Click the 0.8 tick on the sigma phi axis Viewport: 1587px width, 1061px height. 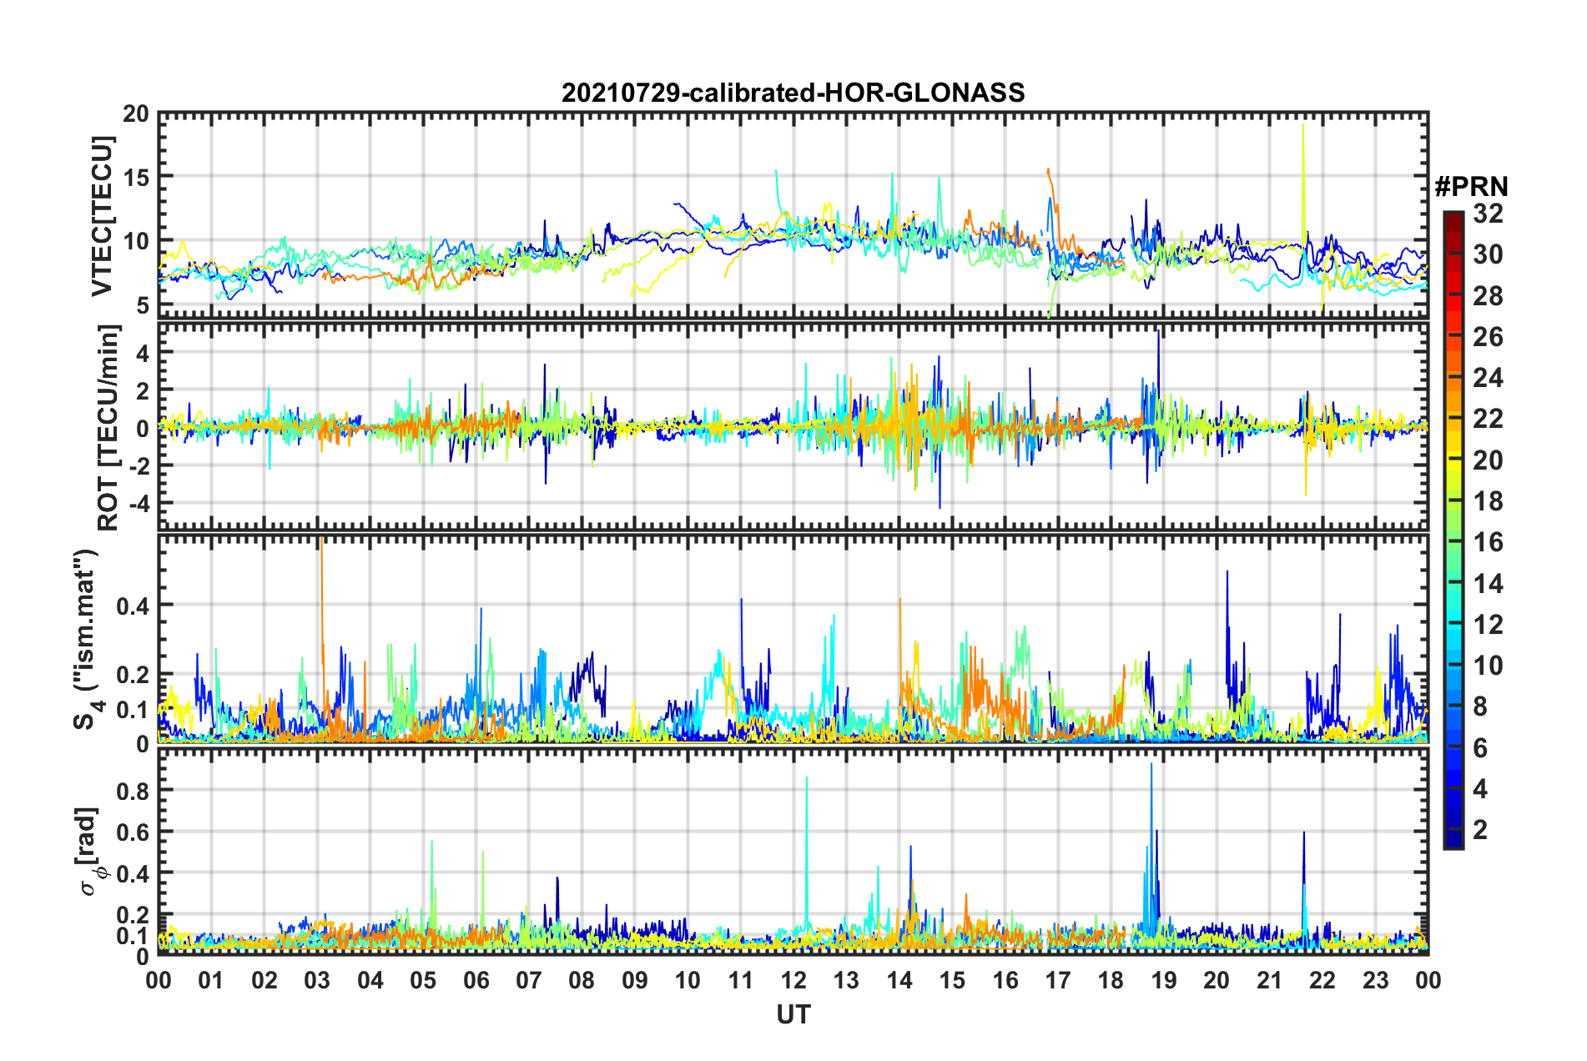pyautogui.click(x=133, y=790)
